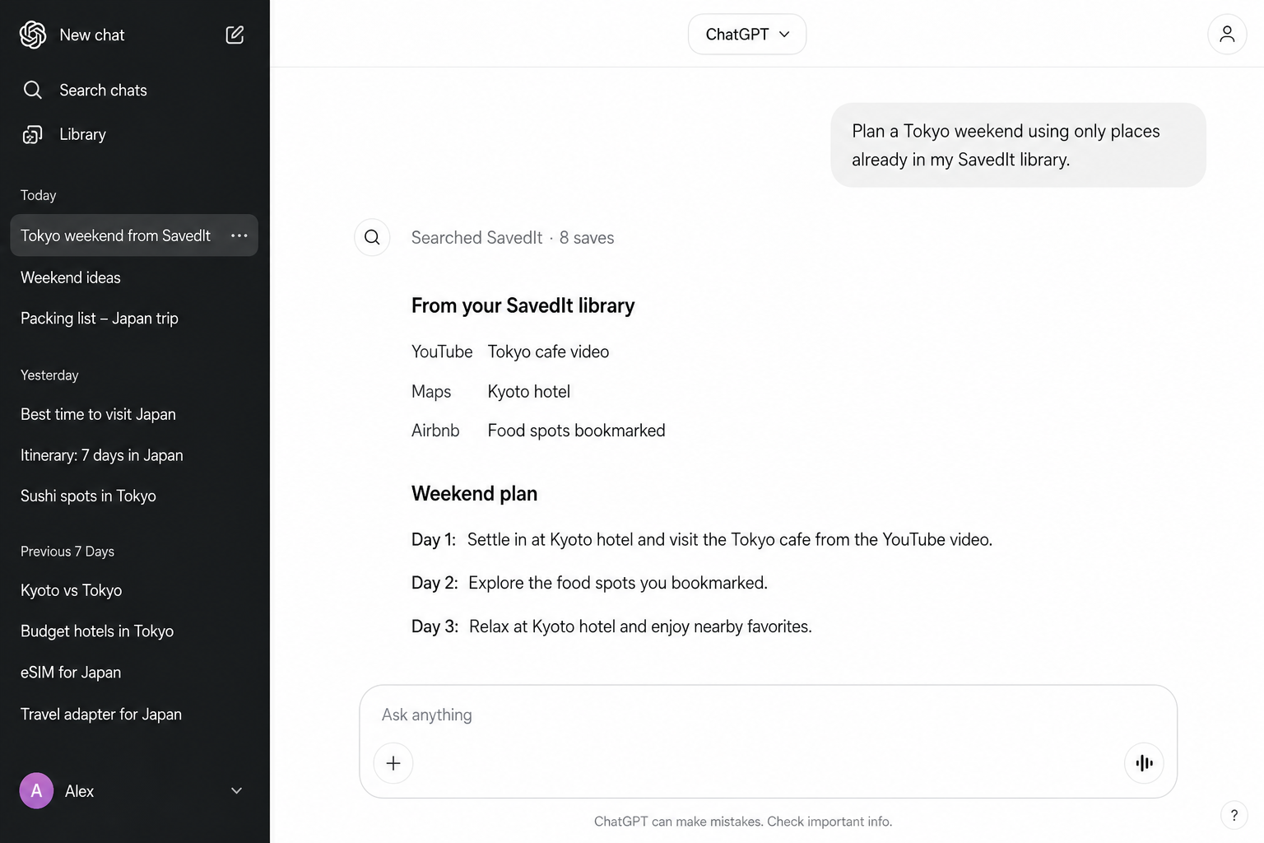Start voice mode with waveform icon
The height and width of the screenshot is (843, 1264).
pyautogui.click(x=1144, y=763)
